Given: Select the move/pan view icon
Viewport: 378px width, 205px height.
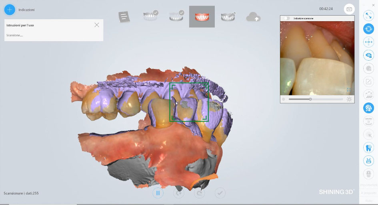Looking at the screenshot, I should coord(368,42).
